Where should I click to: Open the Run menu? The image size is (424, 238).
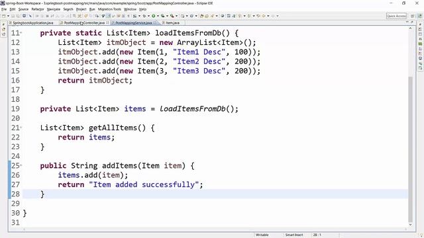pos(92,9)
